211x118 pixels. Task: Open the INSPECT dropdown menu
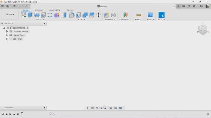pyautogui.click(x=138, y=20)
